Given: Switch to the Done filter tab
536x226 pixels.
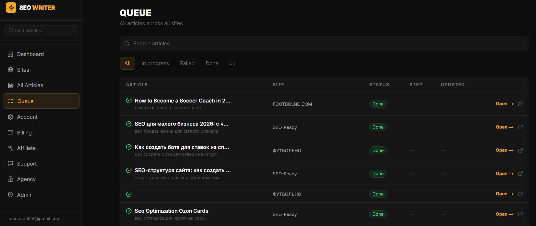Looking at the screenshot, I should pyautogui.click(x=212, y=63).
